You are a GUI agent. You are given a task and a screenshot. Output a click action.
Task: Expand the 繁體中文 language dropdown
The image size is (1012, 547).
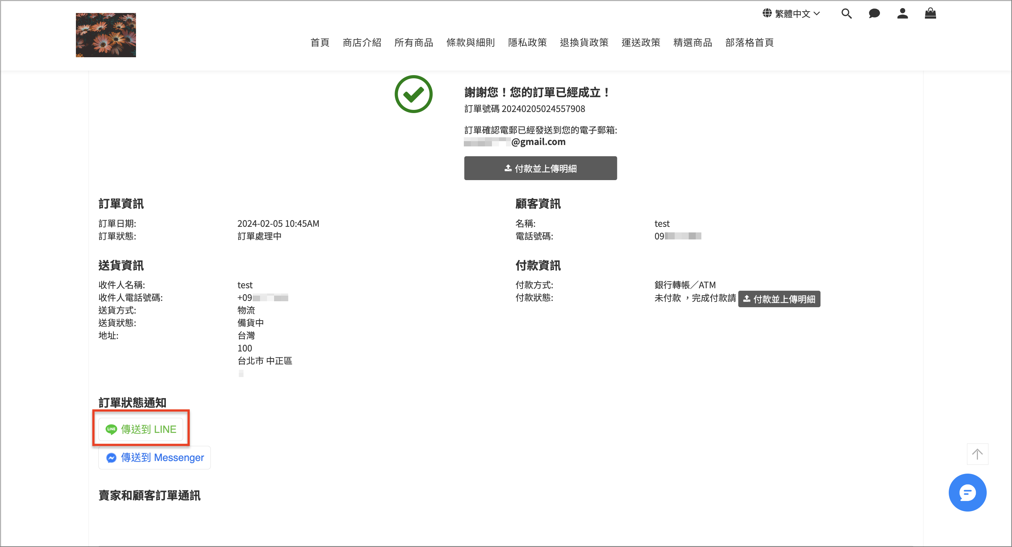[x=797, y=14]
